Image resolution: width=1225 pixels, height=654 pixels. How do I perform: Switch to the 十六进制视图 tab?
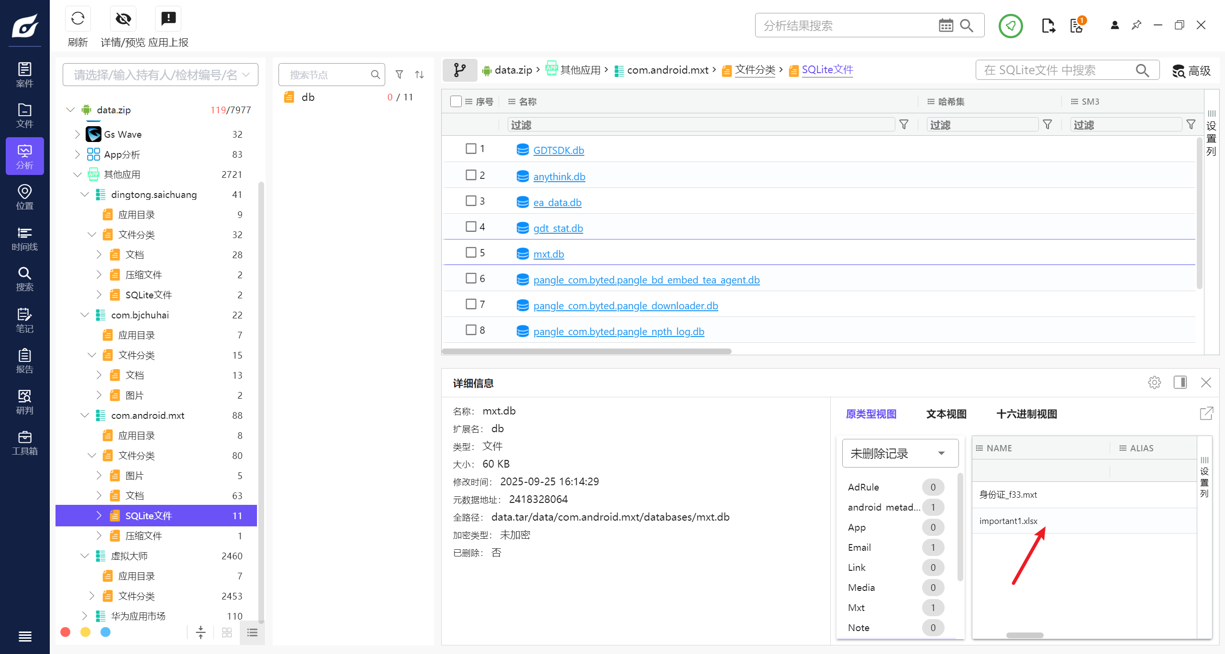(x=1026, y=414)
